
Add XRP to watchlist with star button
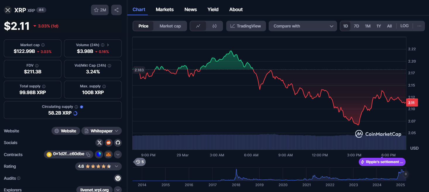pos(100,10)
